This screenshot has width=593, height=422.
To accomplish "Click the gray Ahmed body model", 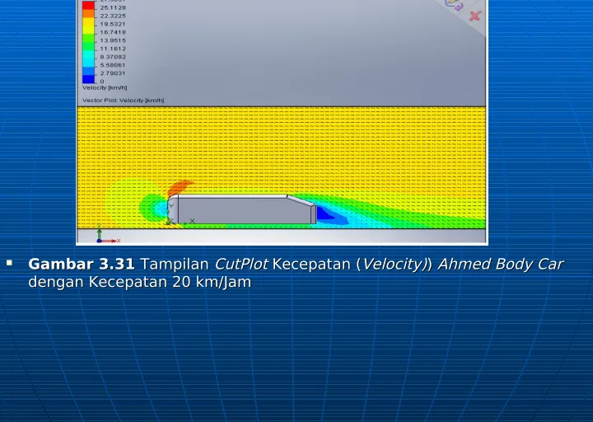I will pyautogui.click(x=242, y=210).
